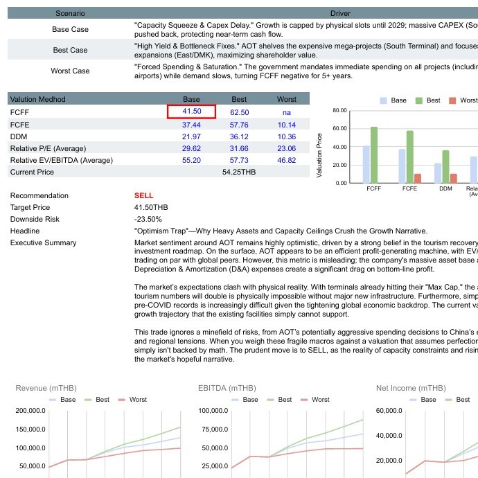Select the FCFF Base value 41.50 cell
This screenshot has height=478, width=478.
coord(191,112)
